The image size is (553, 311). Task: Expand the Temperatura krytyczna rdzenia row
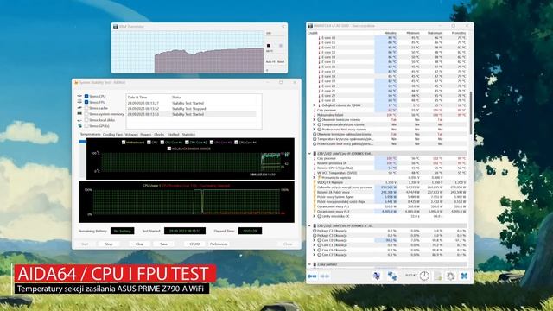point(314,124)
